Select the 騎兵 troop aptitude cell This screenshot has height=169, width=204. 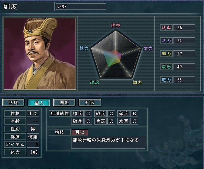77,121
